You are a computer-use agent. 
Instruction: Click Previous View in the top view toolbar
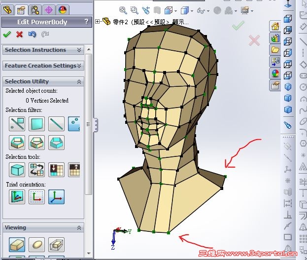coord(146,10)
